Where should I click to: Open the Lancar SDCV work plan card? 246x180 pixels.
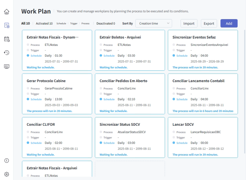[203, 138]
